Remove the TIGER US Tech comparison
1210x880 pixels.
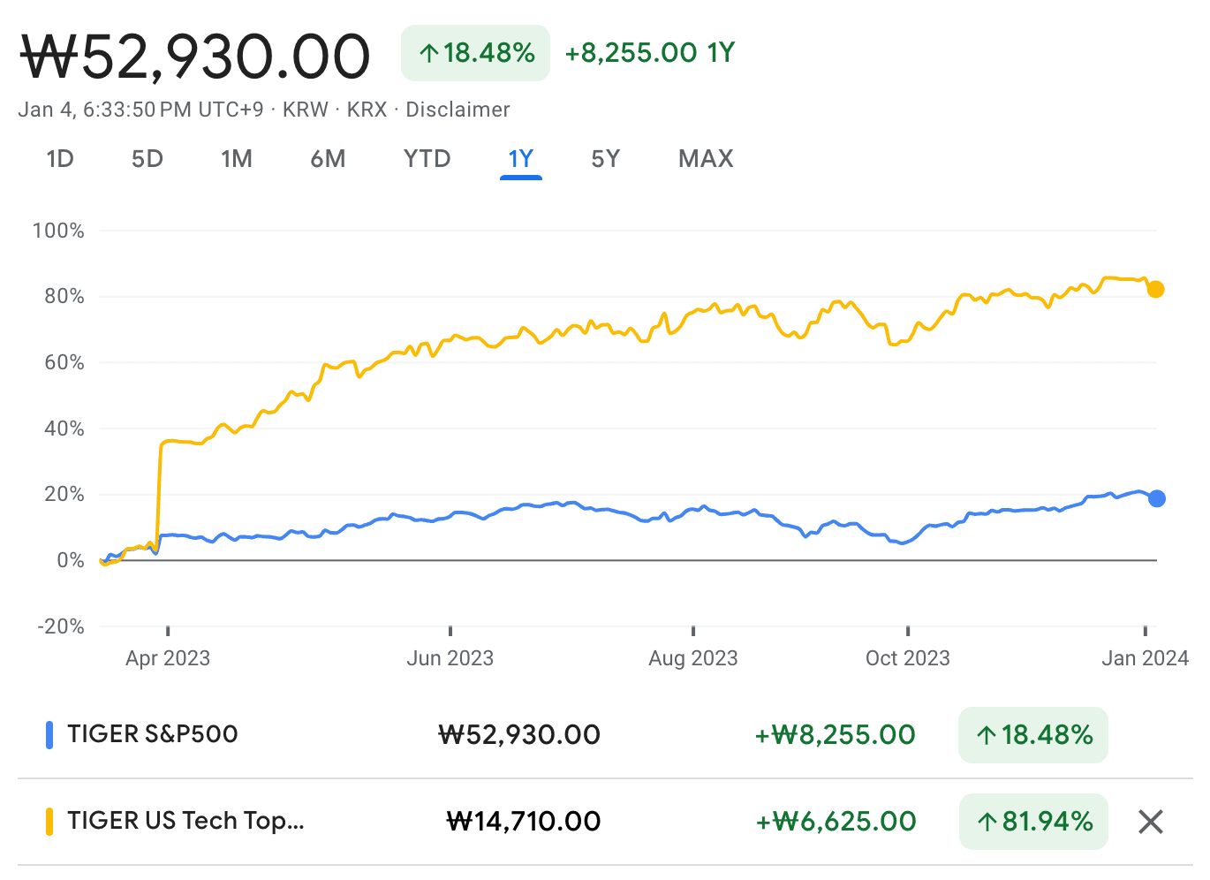(1150, 822)
